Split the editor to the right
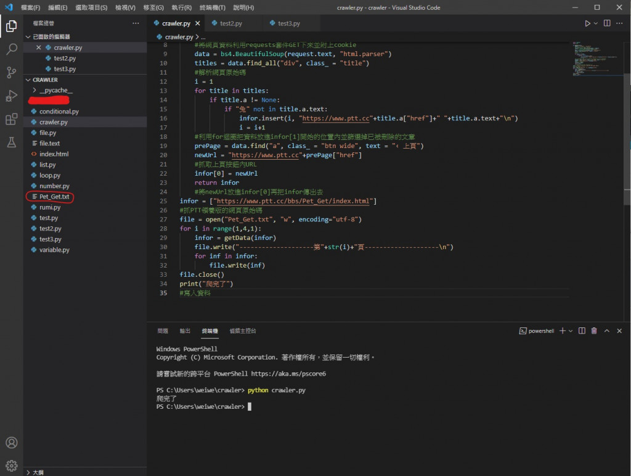 [x=607, y=23]
